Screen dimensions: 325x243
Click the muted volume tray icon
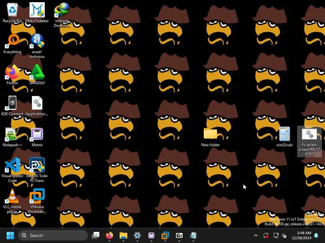point(284,235)
